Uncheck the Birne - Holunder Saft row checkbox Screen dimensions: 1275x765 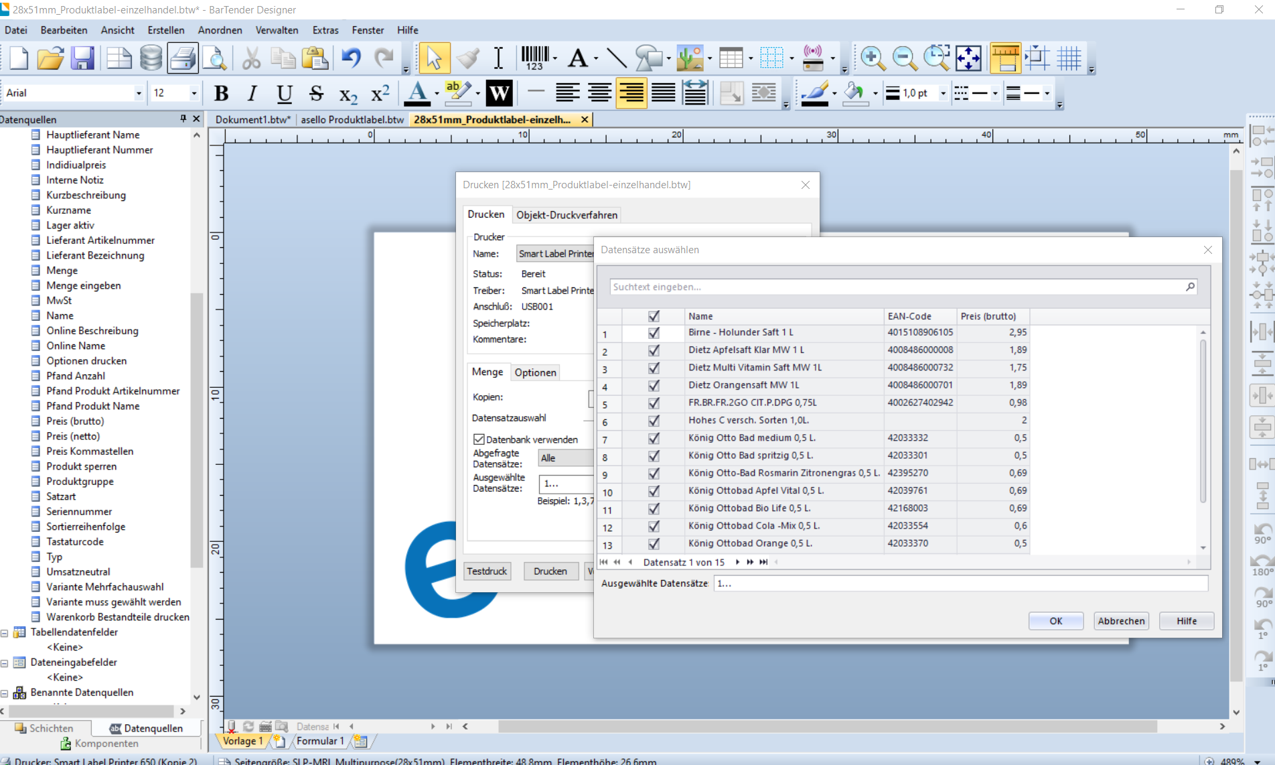coord(654,333)
